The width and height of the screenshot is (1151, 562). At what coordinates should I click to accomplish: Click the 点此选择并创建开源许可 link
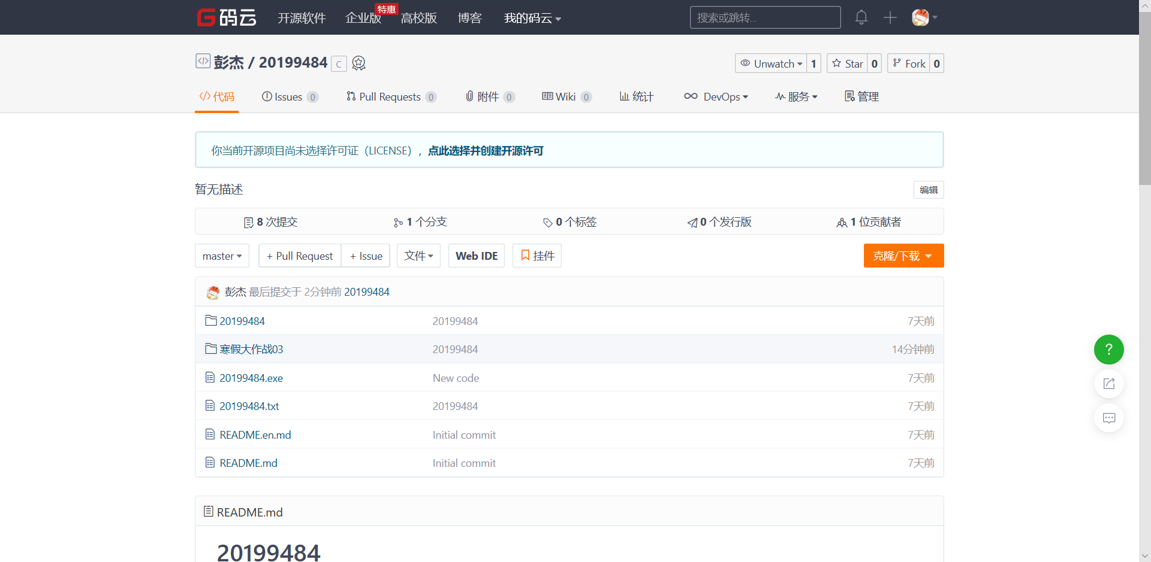click(x=486, y=151)
